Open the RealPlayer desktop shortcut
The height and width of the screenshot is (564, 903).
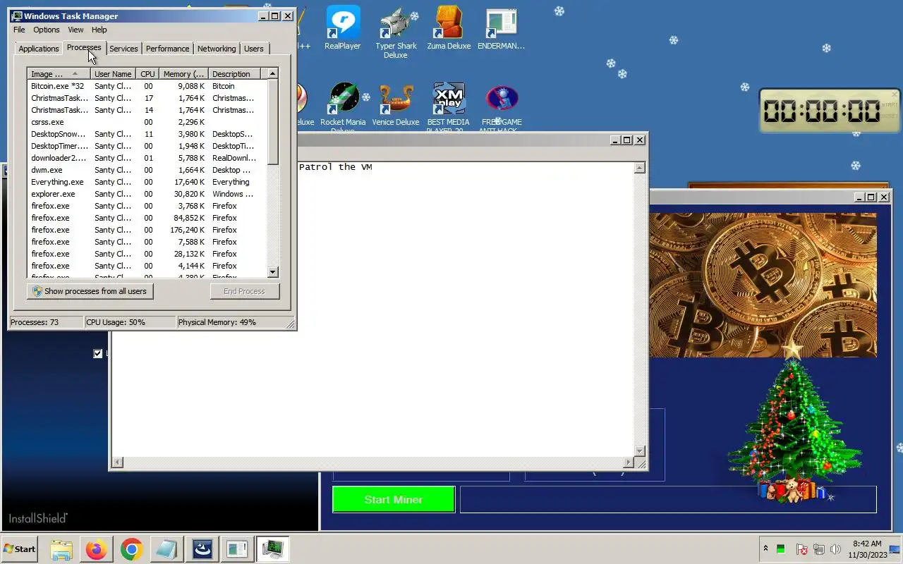(x=343, y=29)
